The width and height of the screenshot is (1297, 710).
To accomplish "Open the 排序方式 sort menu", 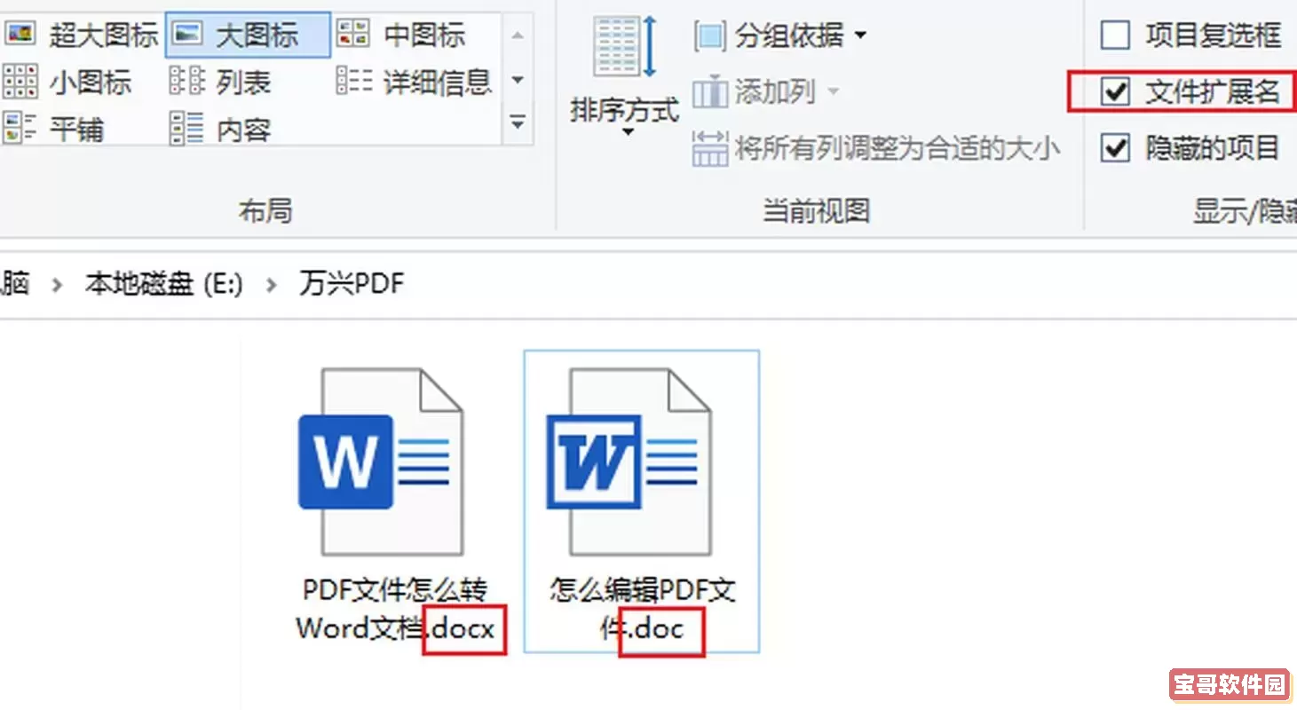I will (624, 78).
